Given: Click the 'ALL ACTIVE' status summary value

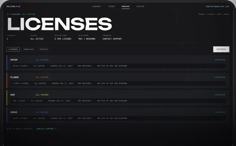Looking at the screenshot, I should tap(37, 39).
